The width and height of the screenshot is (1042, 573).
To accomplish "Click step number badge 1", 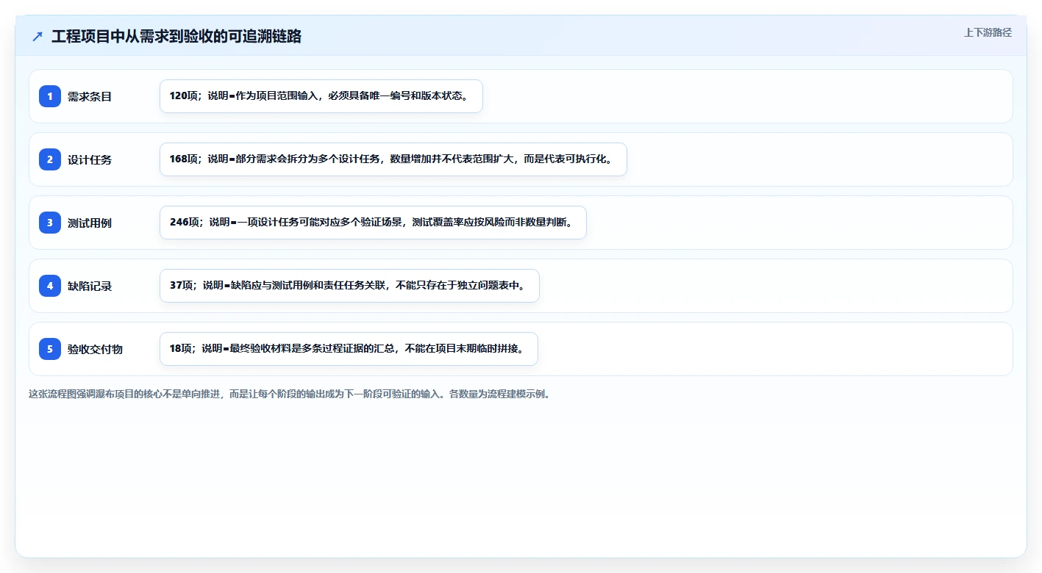I will click(x=50, y=96).
